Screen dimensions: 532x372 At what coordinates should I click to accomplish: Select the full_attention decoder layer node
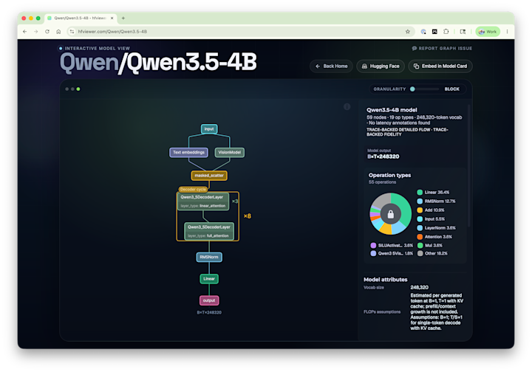click(x=209, y=231)
